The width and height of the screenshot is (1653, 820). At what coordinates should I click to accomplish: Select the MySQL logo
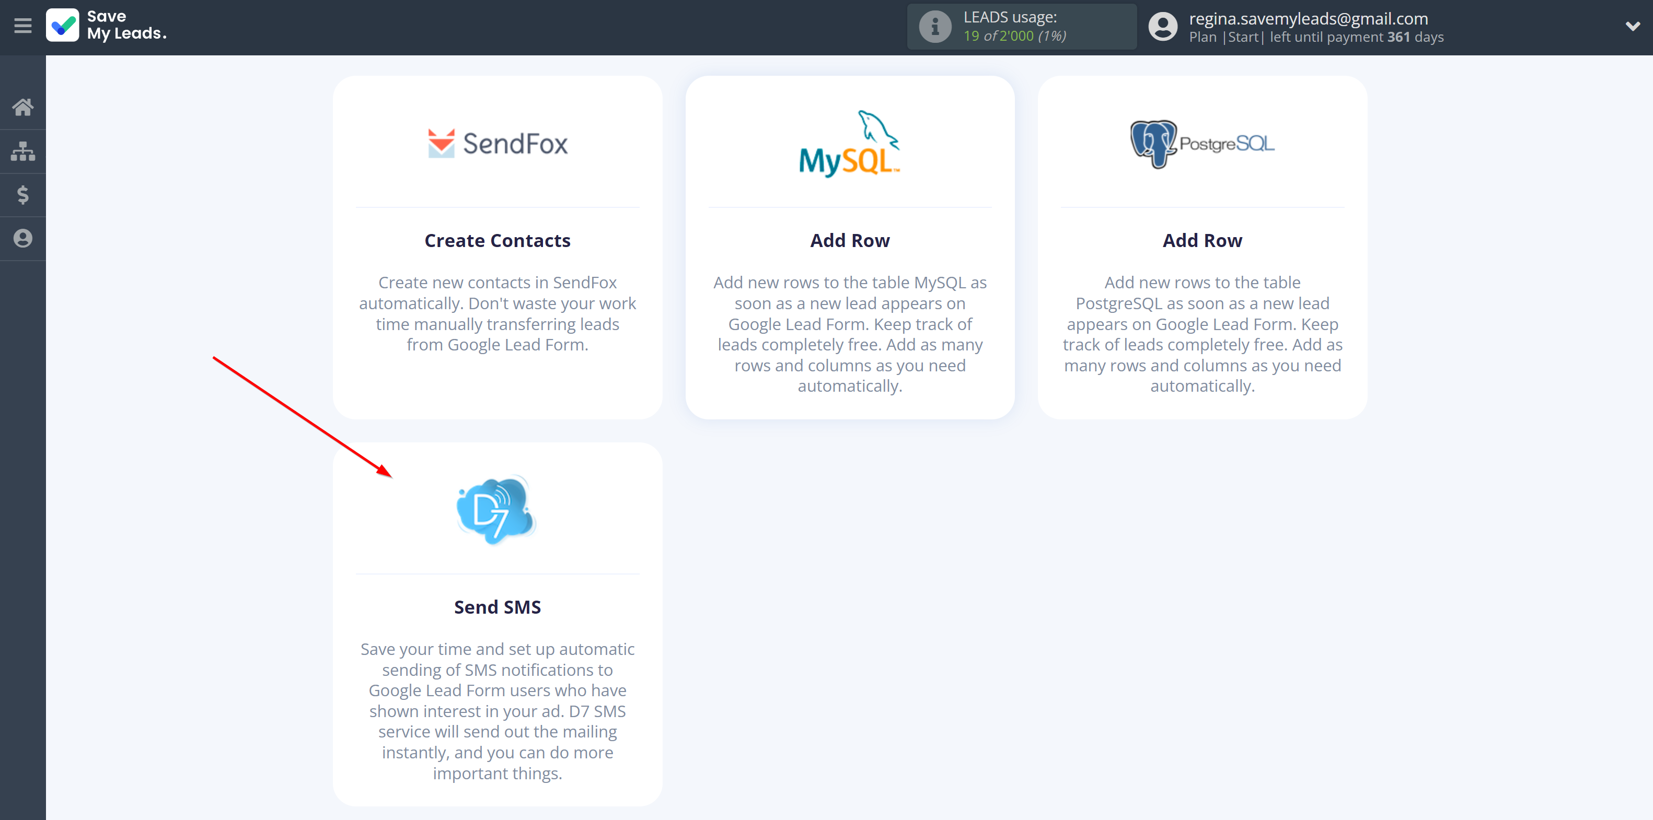(x=850, y=144)
